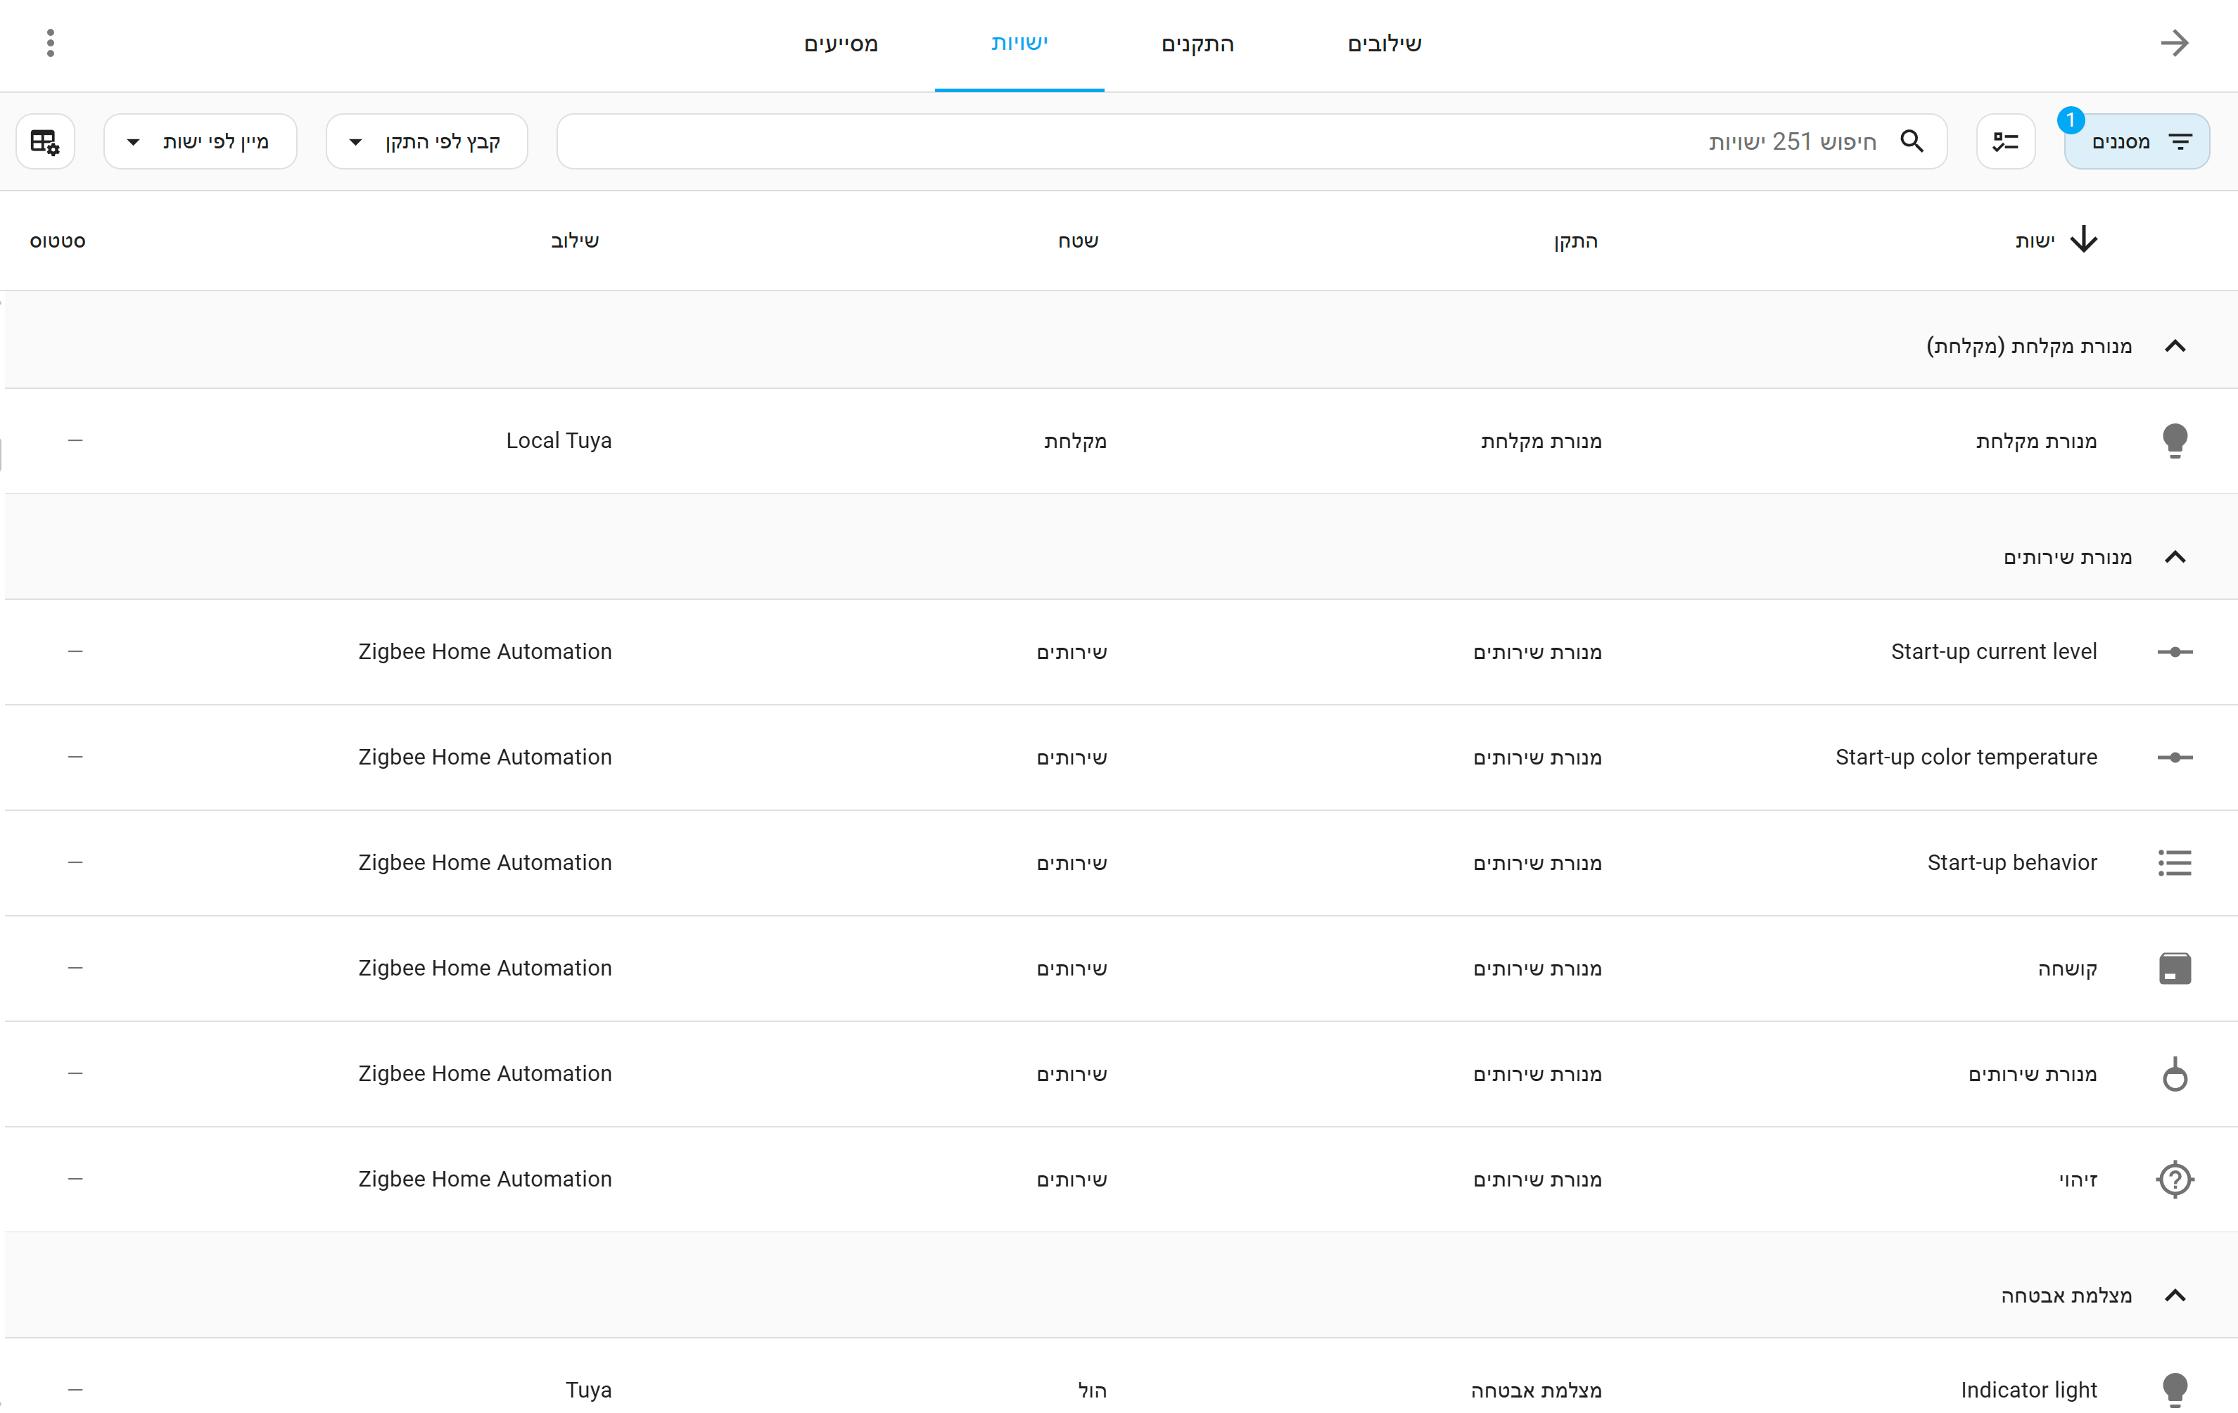This screenshot has height=1413, width=2238.
Task: Select the ישויות tab
Action: pyautogui.click(x=1019, y=44)
